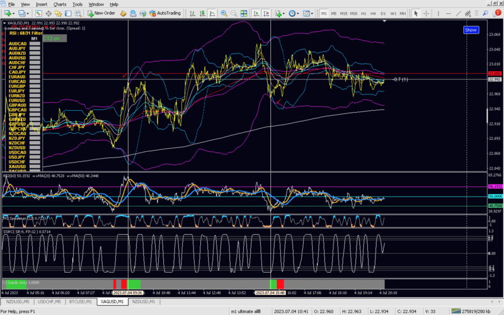This screenshot has width=504, height=315.
Task: Switch to the BTCUSD,M1 chart tab
Action: (x=79, y=302)
